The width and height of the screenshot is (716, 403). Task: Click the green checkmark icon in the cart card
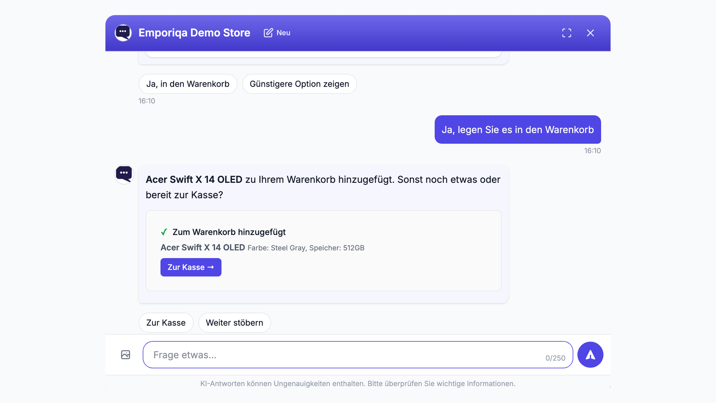(164, 232)
